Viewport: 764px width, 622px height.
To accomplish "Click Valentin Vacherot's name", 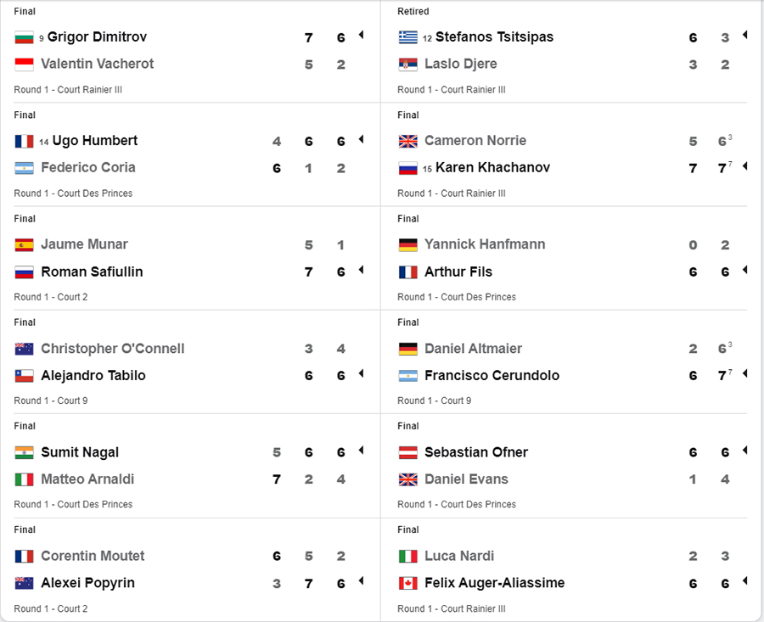I will (97, 64).
